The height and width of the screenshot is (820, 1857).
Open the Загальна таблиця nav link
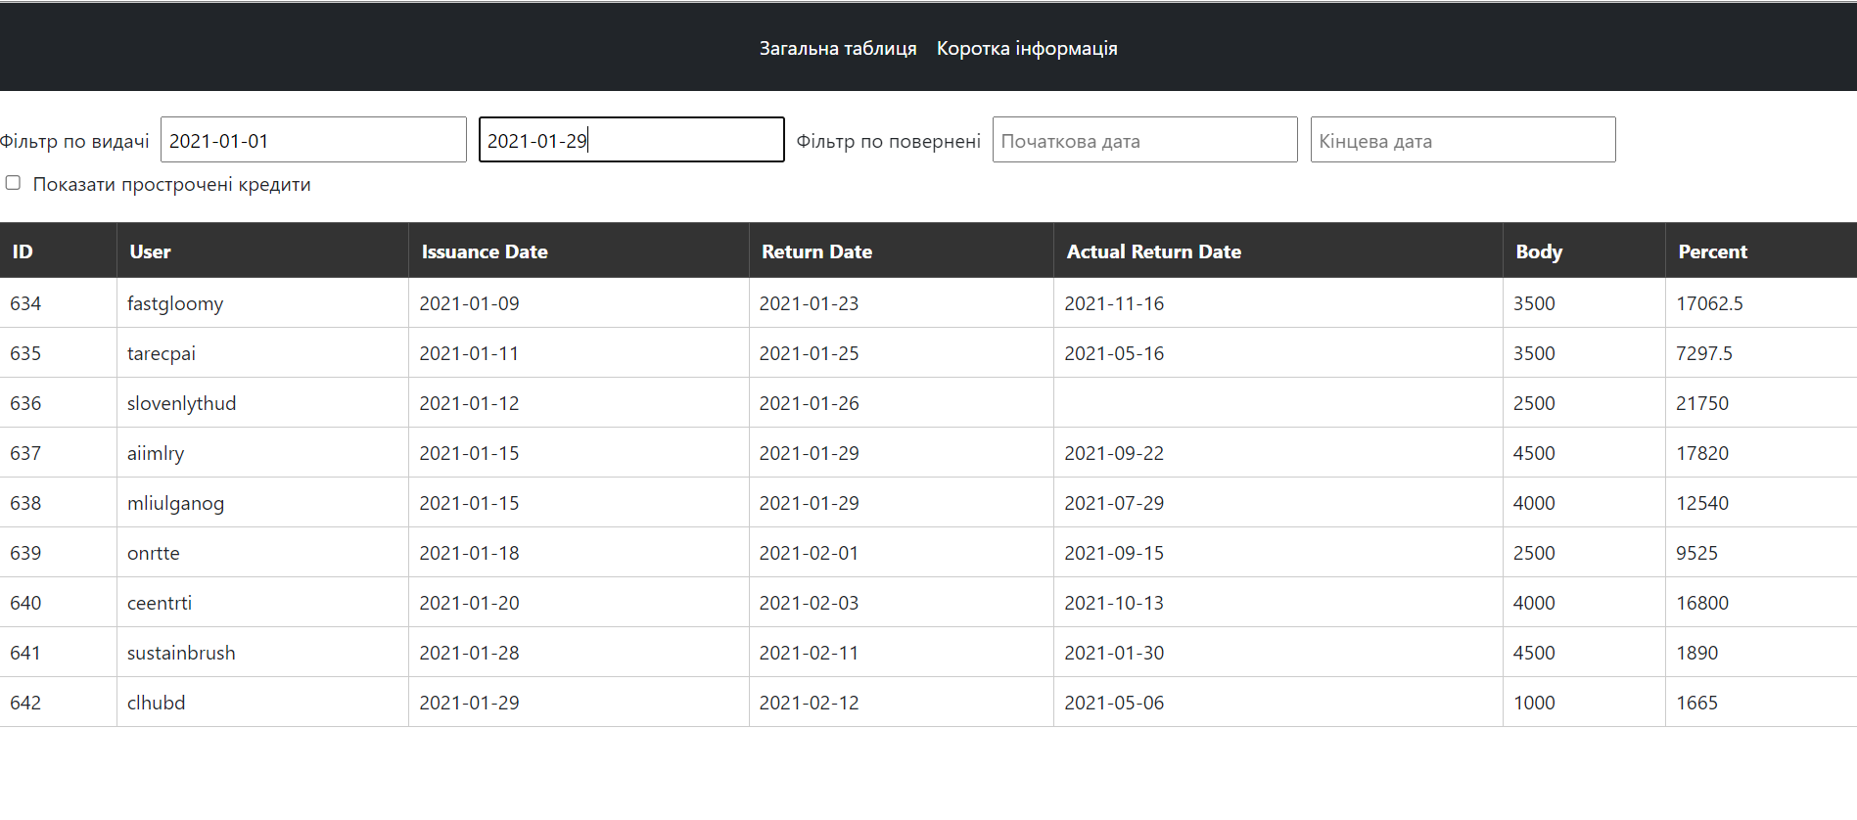(x=838, y=48)
